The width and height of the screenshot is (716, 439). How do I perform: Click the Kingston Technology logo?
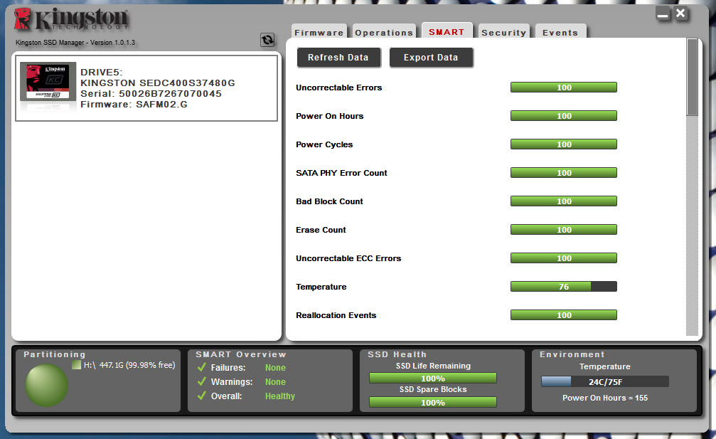click(x=71, y=20)
